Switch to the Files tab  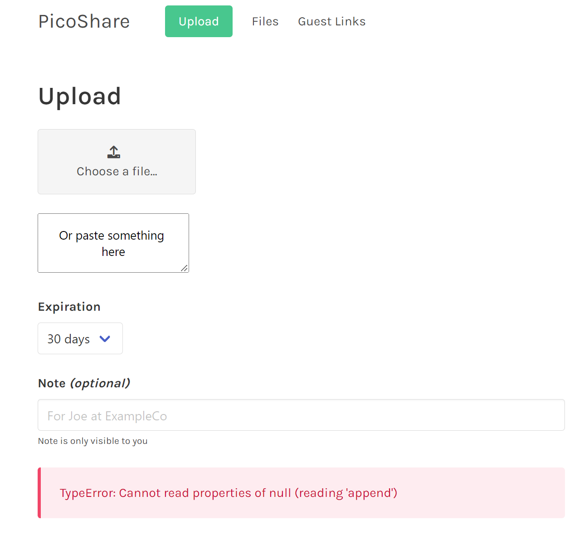click(x=265, y=21)
